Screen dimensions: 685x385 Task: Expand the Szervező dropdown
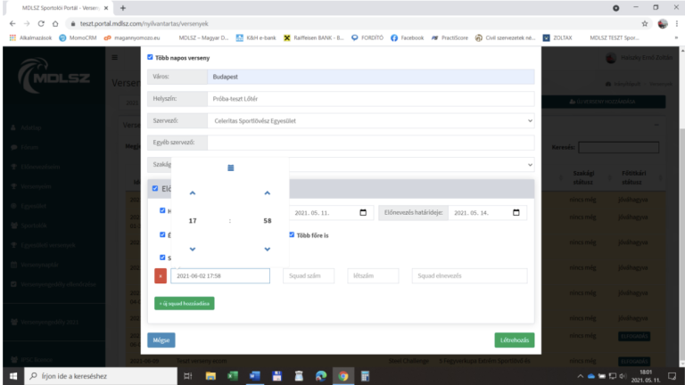pyautogui.click(x=529, y=120)
